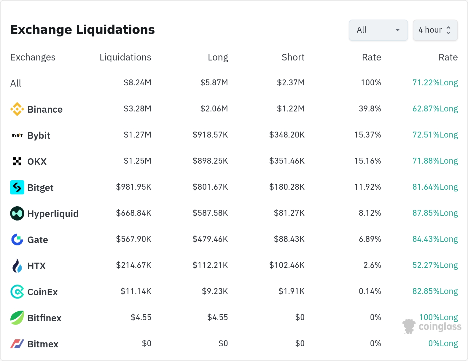Screen dimensions: 468x361
Task: Click the Exchanges column header
Action: [33, 57]
